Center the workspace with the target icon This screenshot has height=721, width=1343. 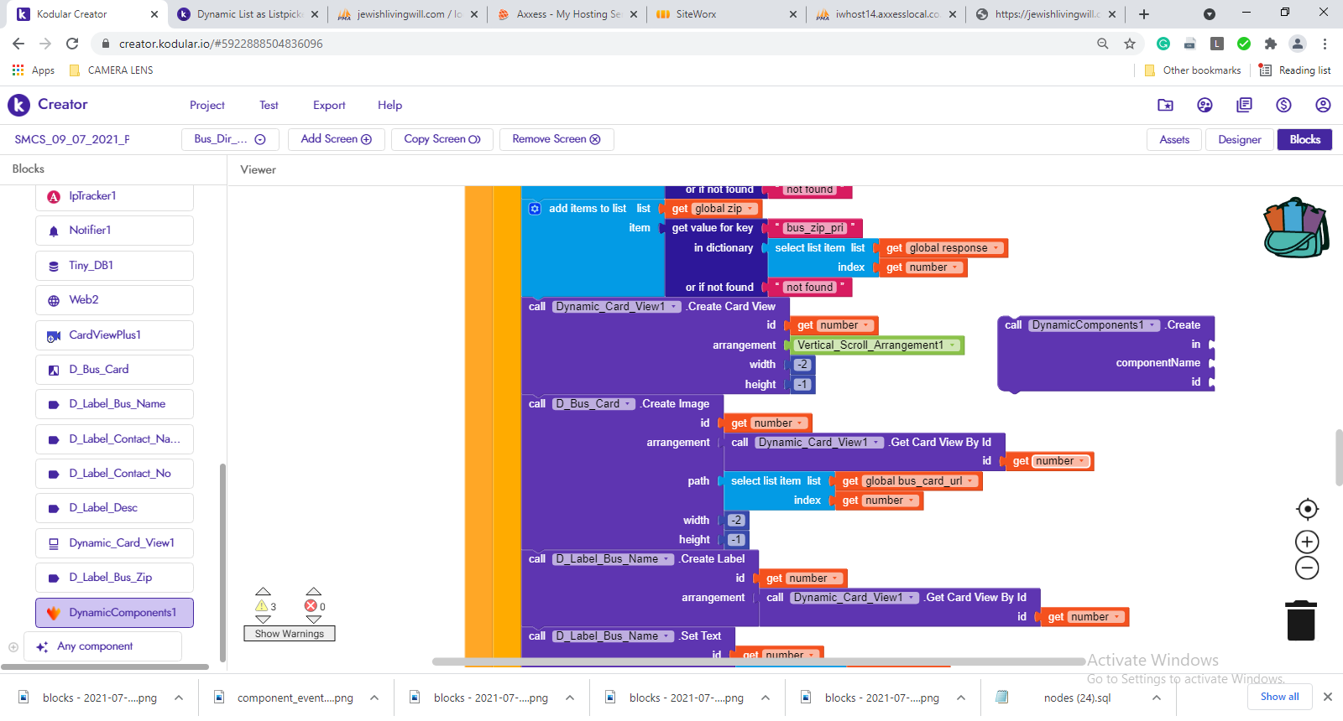point(1307,509)
